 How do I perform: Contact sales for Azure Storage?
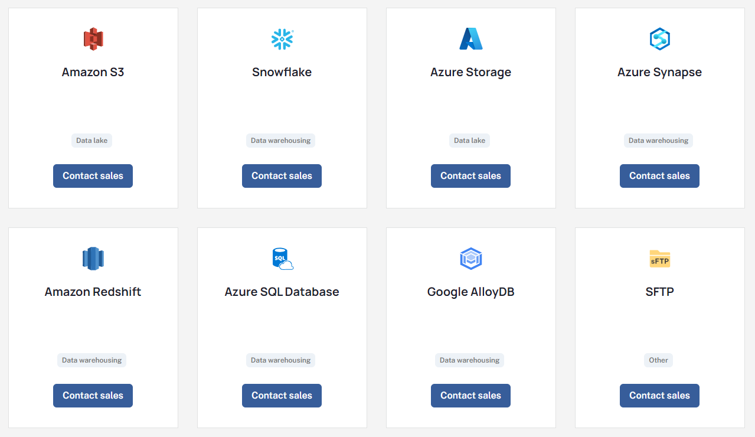[x=470, y=176]
